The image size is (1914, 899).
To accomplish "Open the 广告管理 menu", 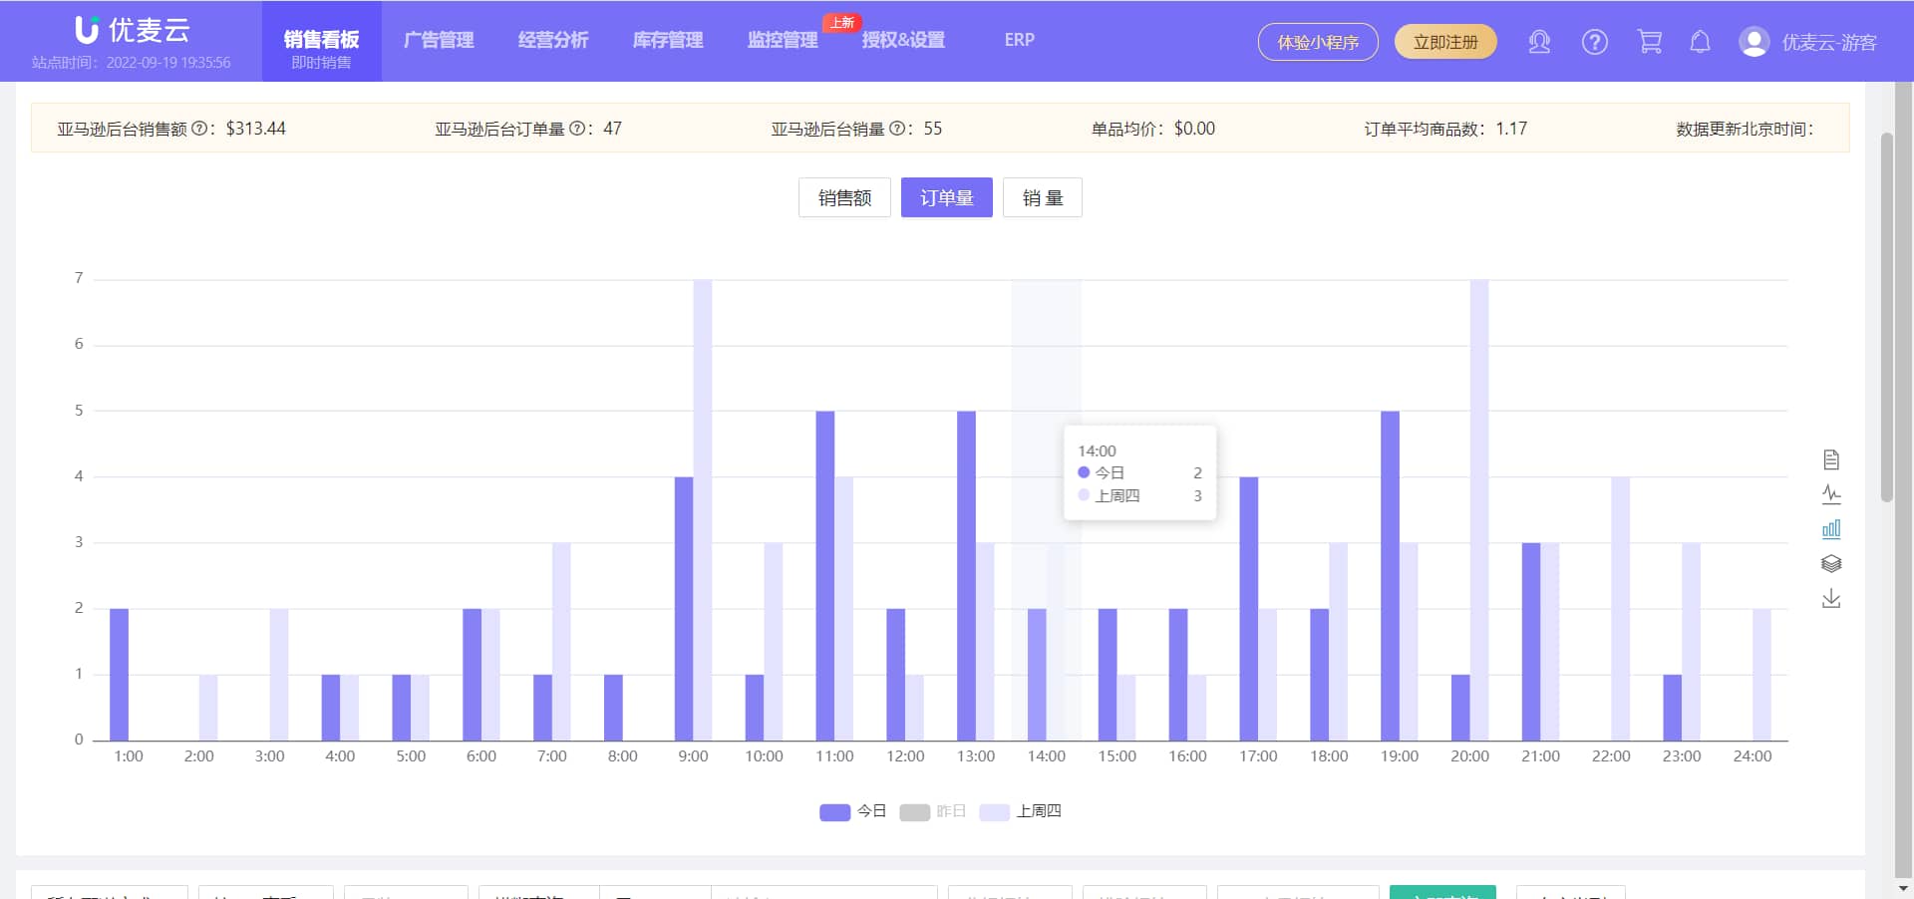I will (x=439, y=40).
